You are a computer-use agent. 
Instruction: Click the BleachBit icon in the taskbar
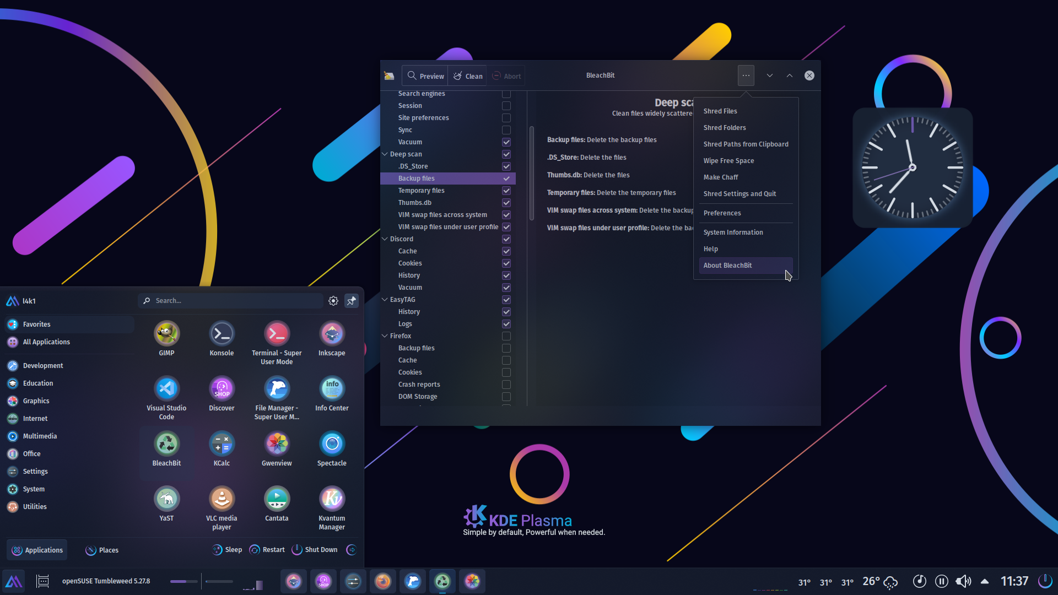click(x=442, y=581)
